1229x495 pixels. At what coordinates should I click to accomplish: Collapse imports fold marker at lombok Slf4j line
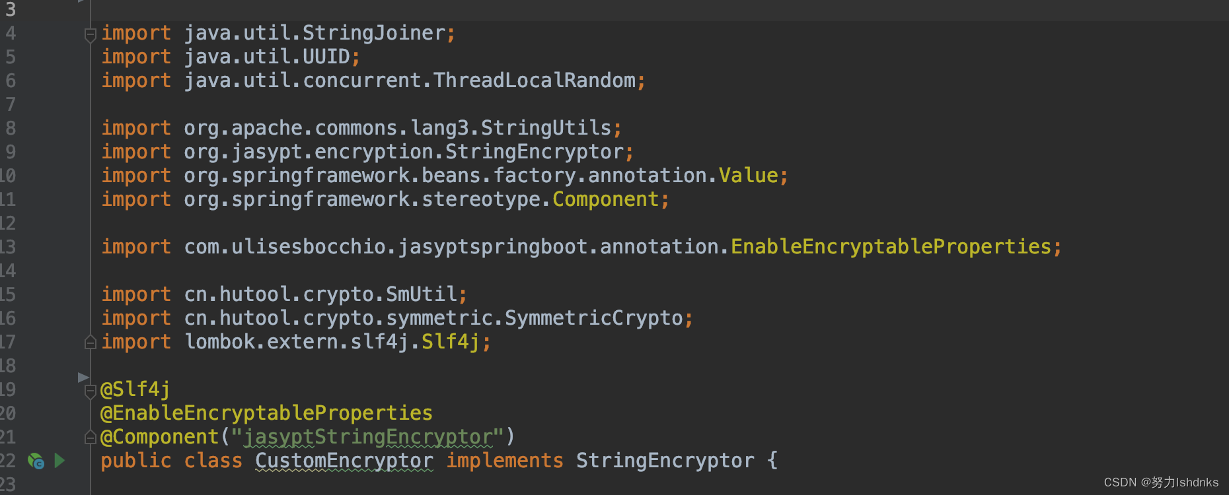click(x=91, y=342)
